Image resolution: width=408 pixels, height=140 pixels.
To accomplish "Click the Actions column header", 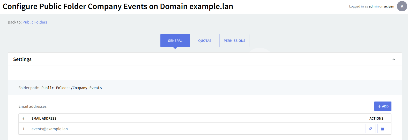I will [x=376, y=118].
